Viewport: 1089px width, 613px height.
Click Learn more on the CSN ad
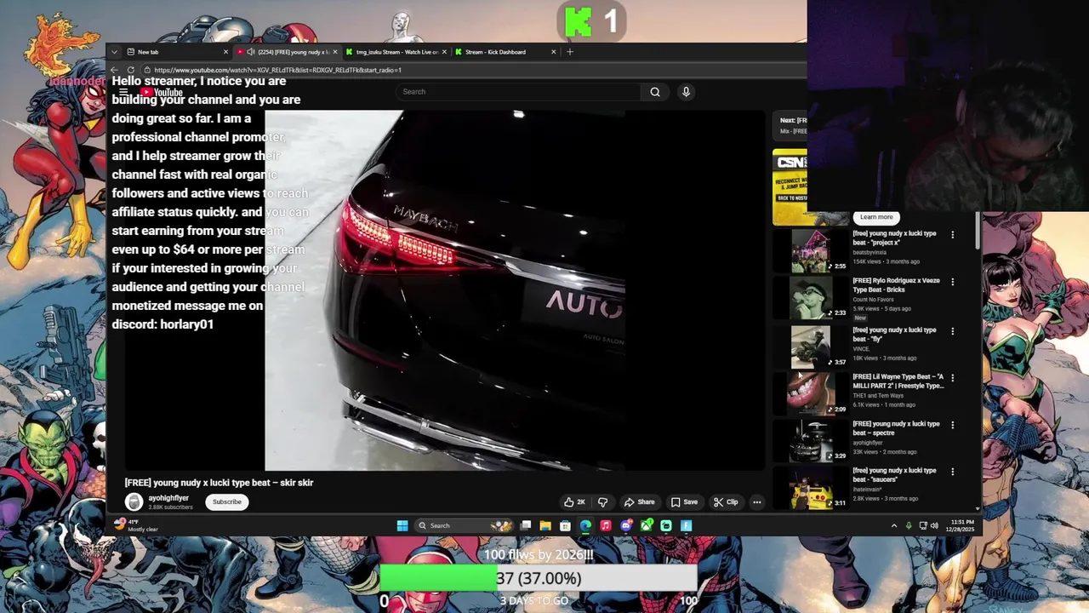(x=876, y=217)
